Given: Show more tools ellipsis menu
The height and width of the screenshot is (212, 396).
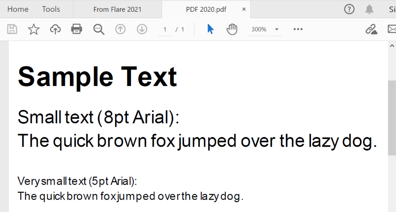Looking at the screenshot, I should click(x=298, y=29).
